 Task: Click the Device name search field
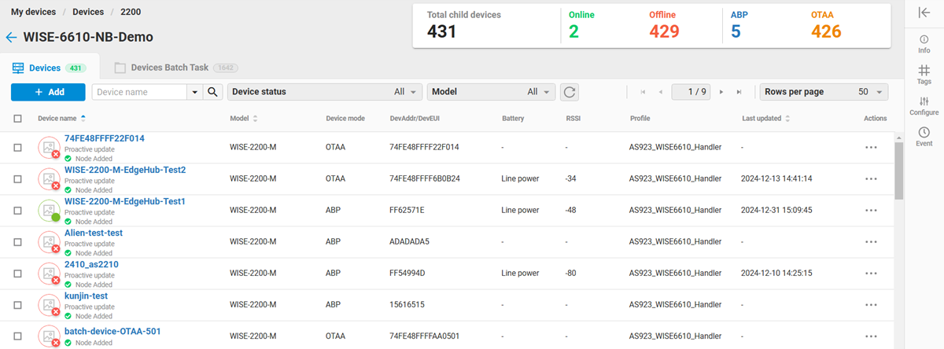pos(140,92)
